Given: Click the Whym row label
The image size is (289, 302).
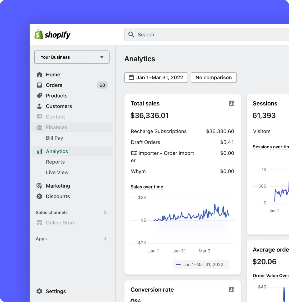Looking at the screenshot, I should 138,171.
